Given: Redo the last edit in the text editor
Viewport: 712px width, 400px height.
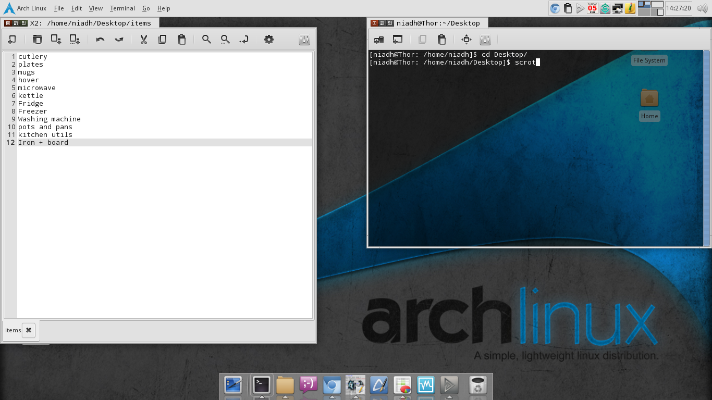Looking at the screenshot, I should (119, 40).
